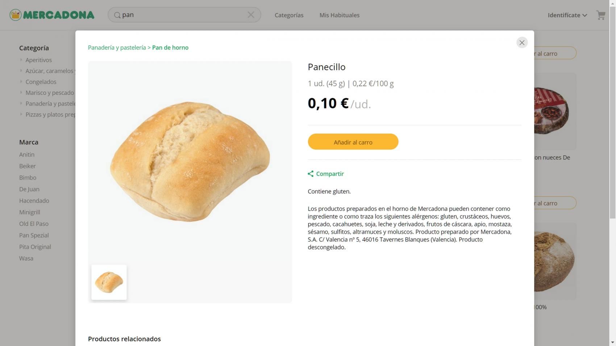
Task: Expand the Marisco y pescado category
Action: (50, 93)
